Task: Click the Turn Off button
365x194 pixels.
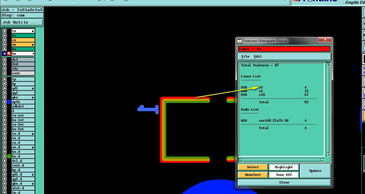Action: (x=284, y=175)
